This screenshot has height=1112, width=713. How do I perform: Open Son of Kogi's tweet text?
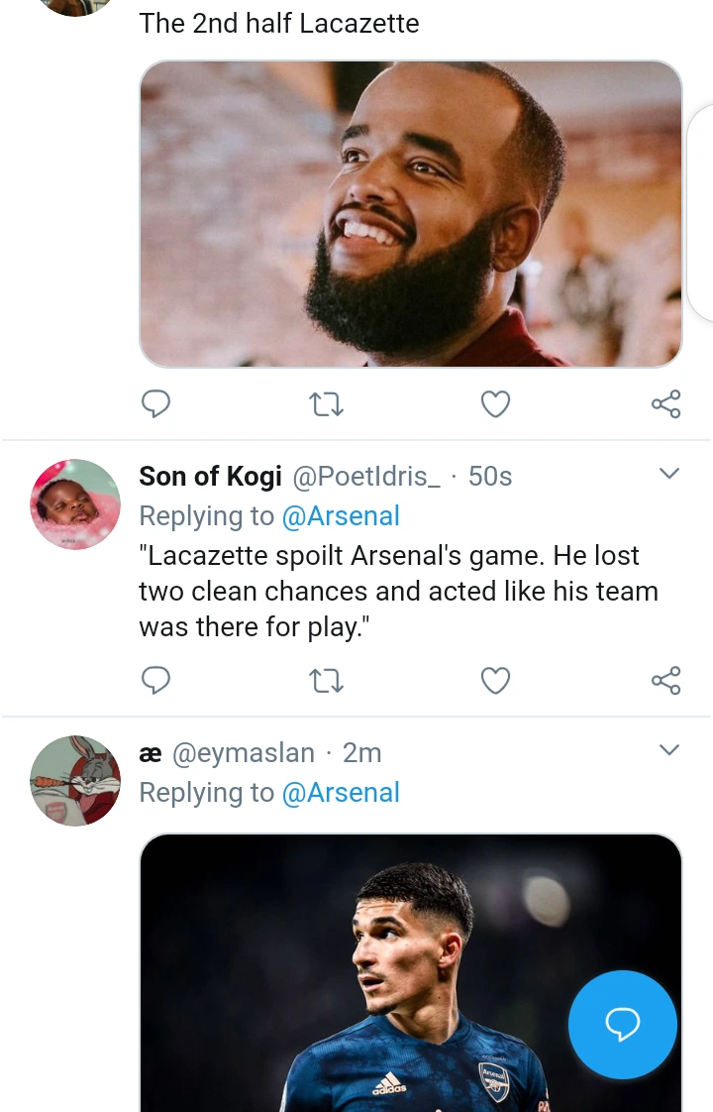[x=396, y=592]
